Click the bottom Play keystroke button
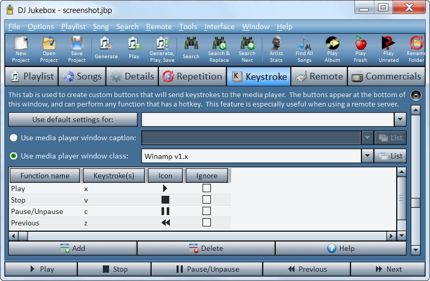 [41, 269]
